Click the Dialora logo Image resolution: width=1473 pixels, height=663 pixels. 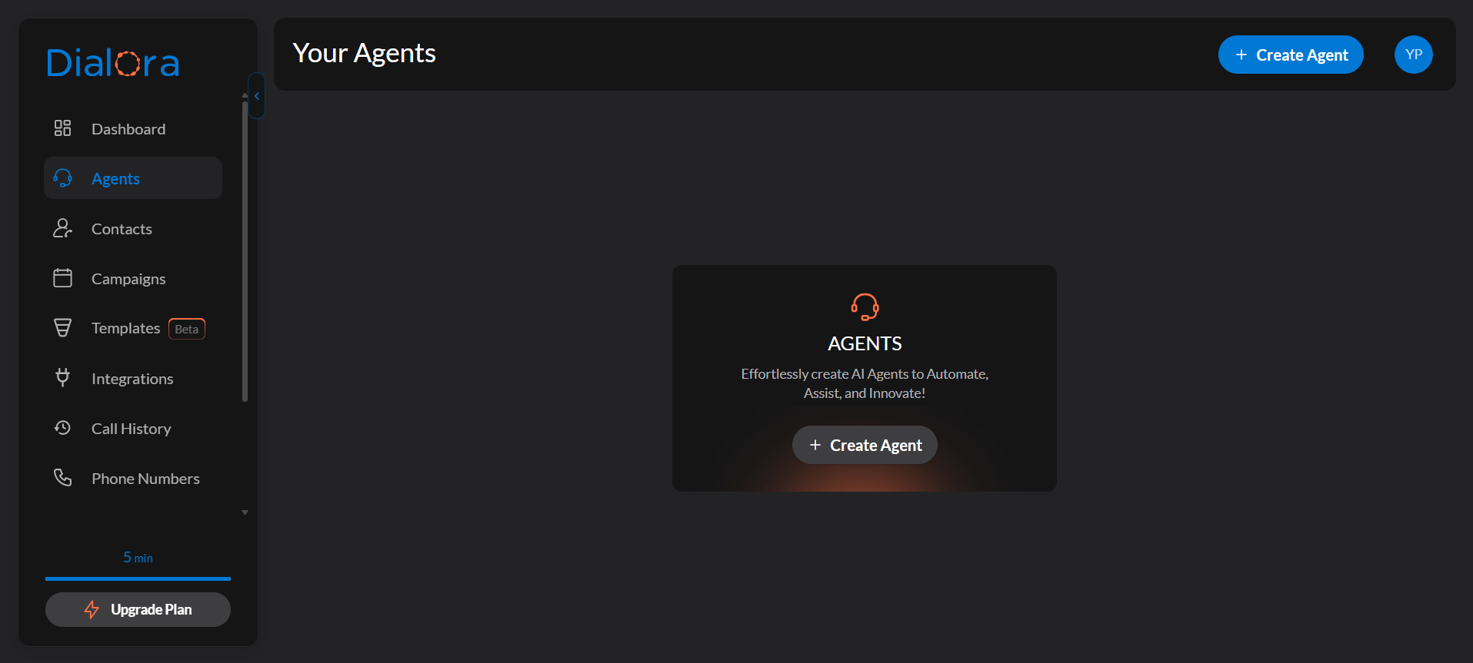[x=113, y=63]
